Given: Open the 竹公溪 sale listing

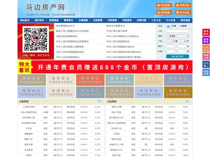Looking at the screenshot, I should (29, 129).
